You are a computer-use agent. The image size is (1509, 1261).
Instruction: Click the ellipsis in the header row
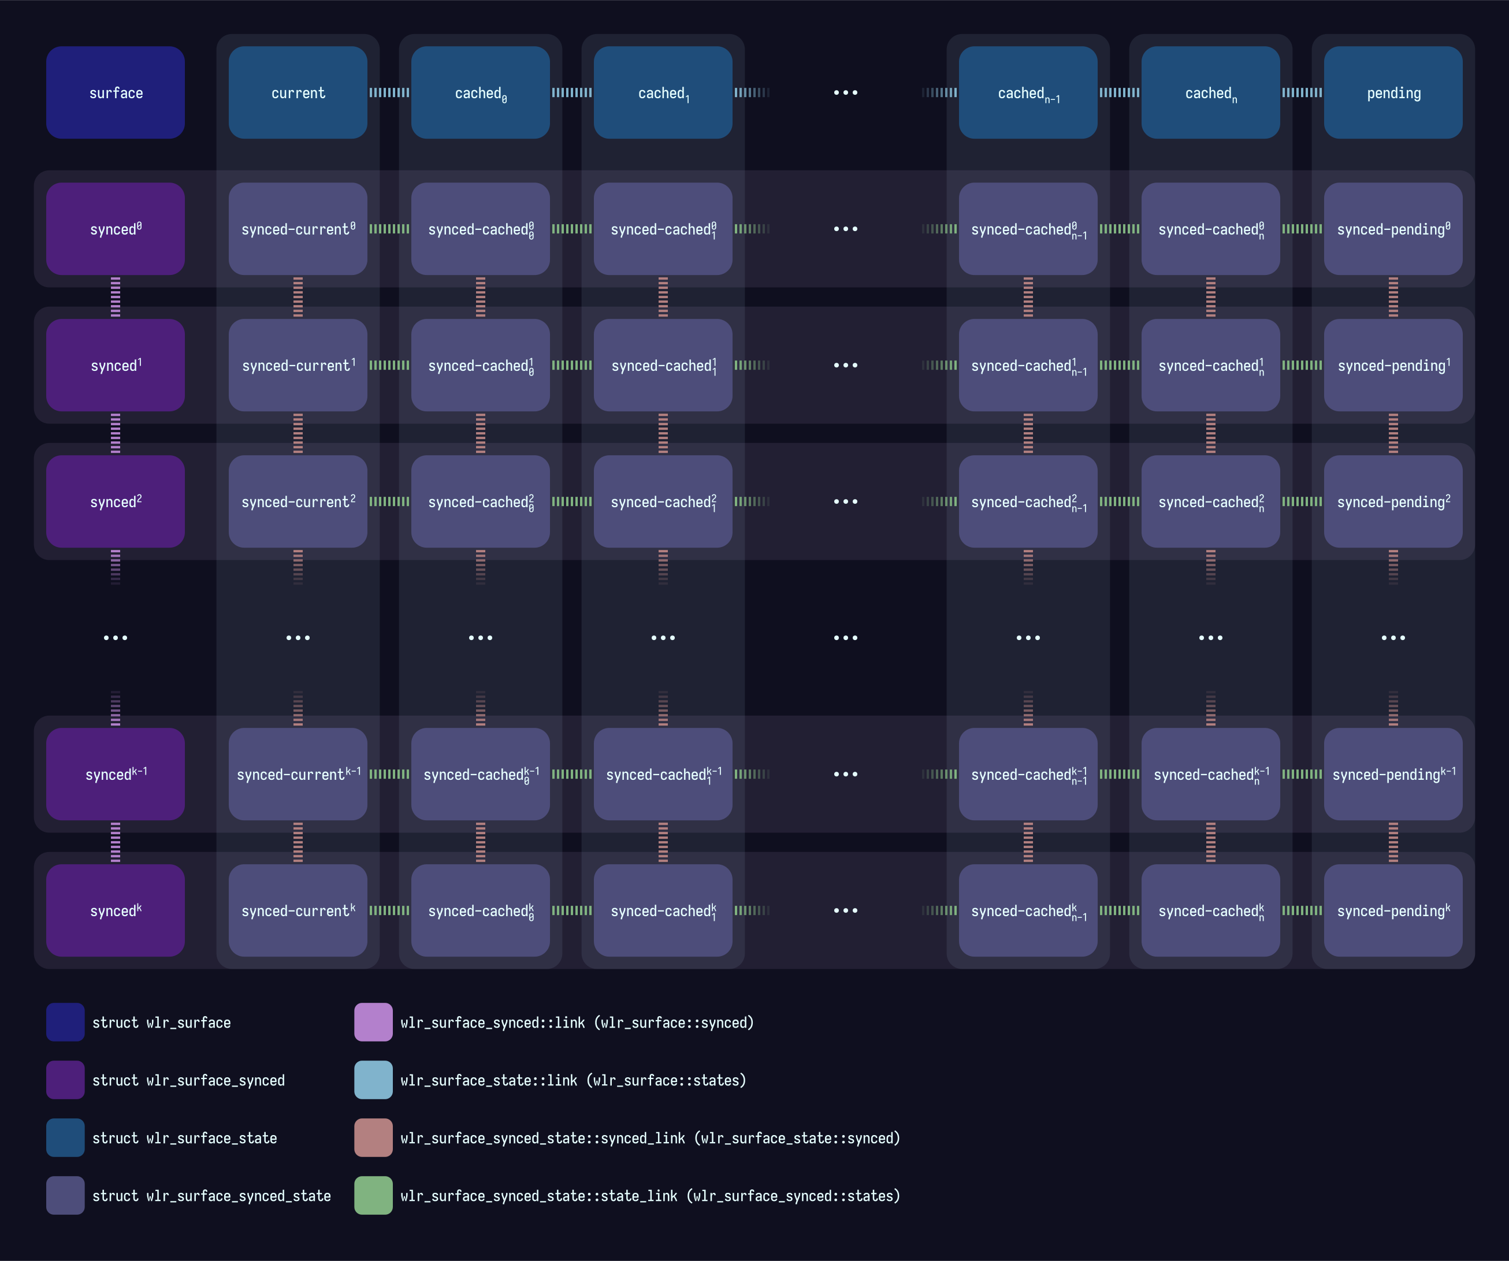(x=845, y=92)
